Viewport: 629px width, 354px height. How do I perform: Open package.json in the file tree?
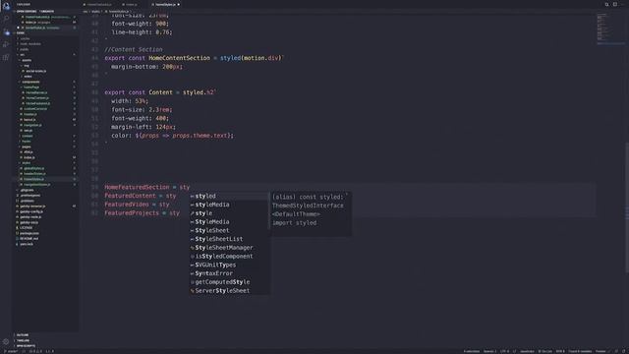point(29,233)
